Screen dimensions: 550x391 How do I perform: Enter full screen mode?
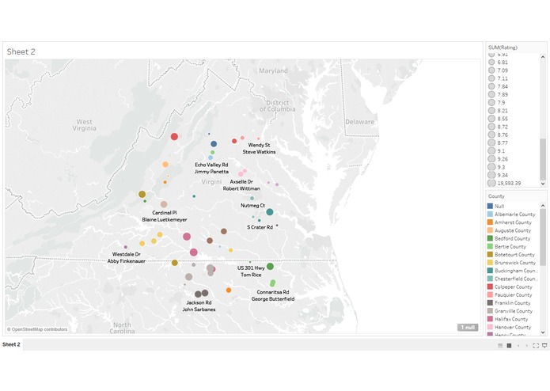pos(536,346)
